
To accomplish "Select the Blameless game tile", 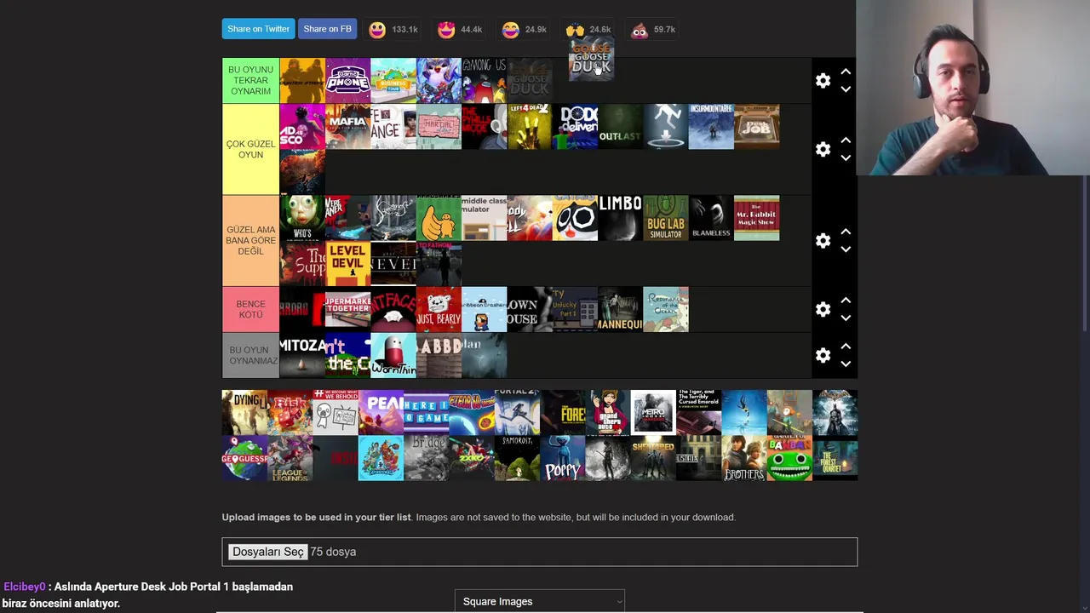I will (711, 218).
